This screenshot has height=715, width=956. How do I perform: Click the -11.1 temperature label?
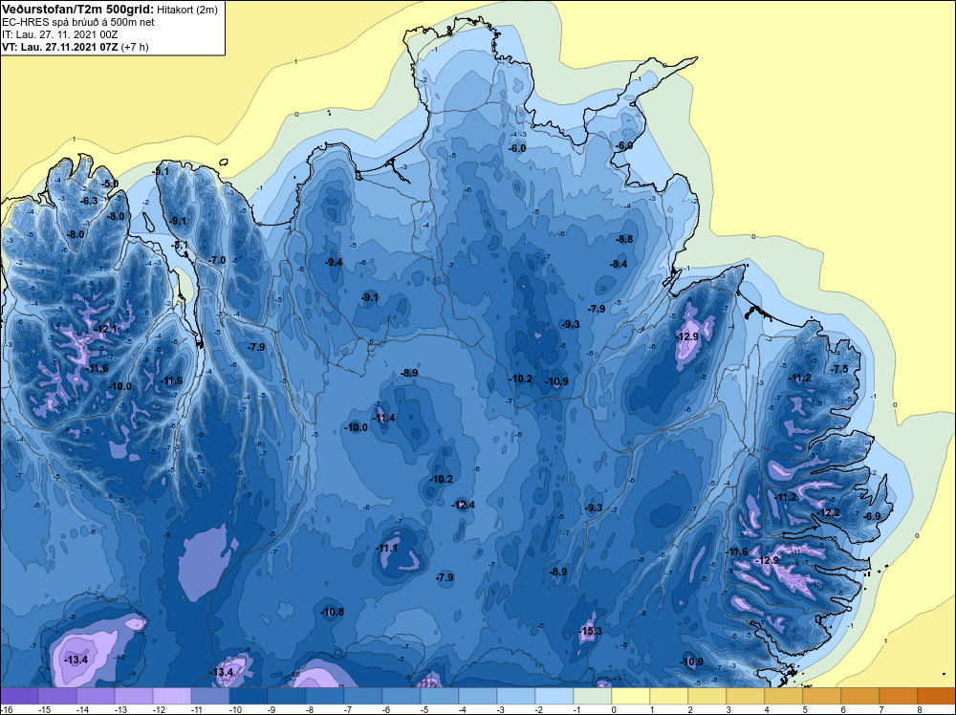pyautogui.click(x=386, y=548)
